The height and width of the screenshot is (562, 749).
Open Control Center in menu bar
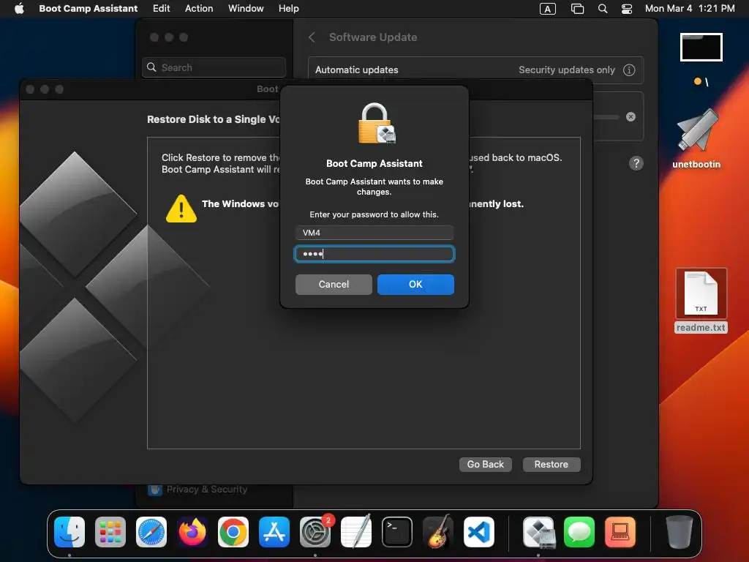[626, 9]
